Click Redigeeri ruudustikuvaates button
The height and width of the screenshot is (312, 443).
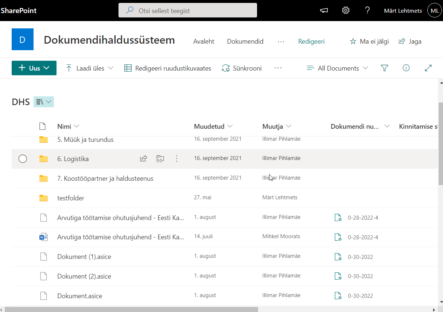click(168, 68)
